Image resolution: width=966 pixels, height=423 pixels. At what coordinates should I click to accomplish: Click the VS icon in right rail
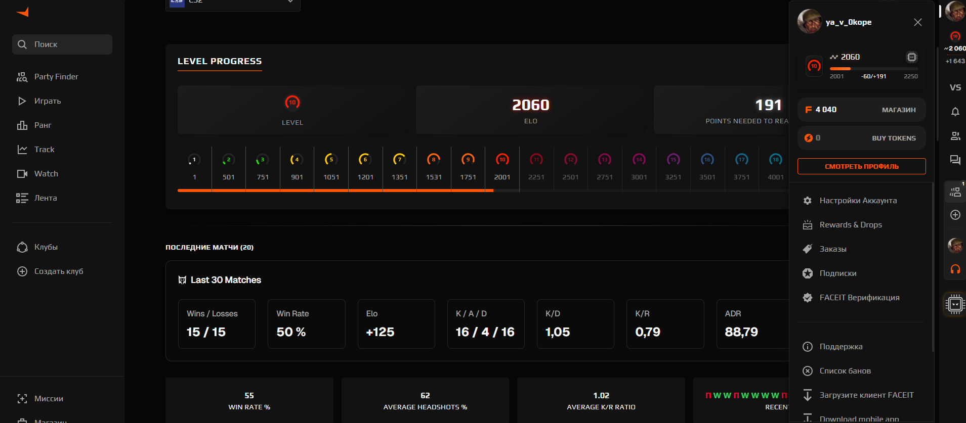[x=955, y=87]
